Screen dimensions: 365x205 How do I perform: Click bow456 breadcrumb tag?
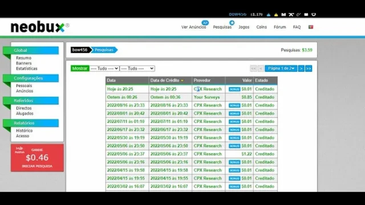80,50
